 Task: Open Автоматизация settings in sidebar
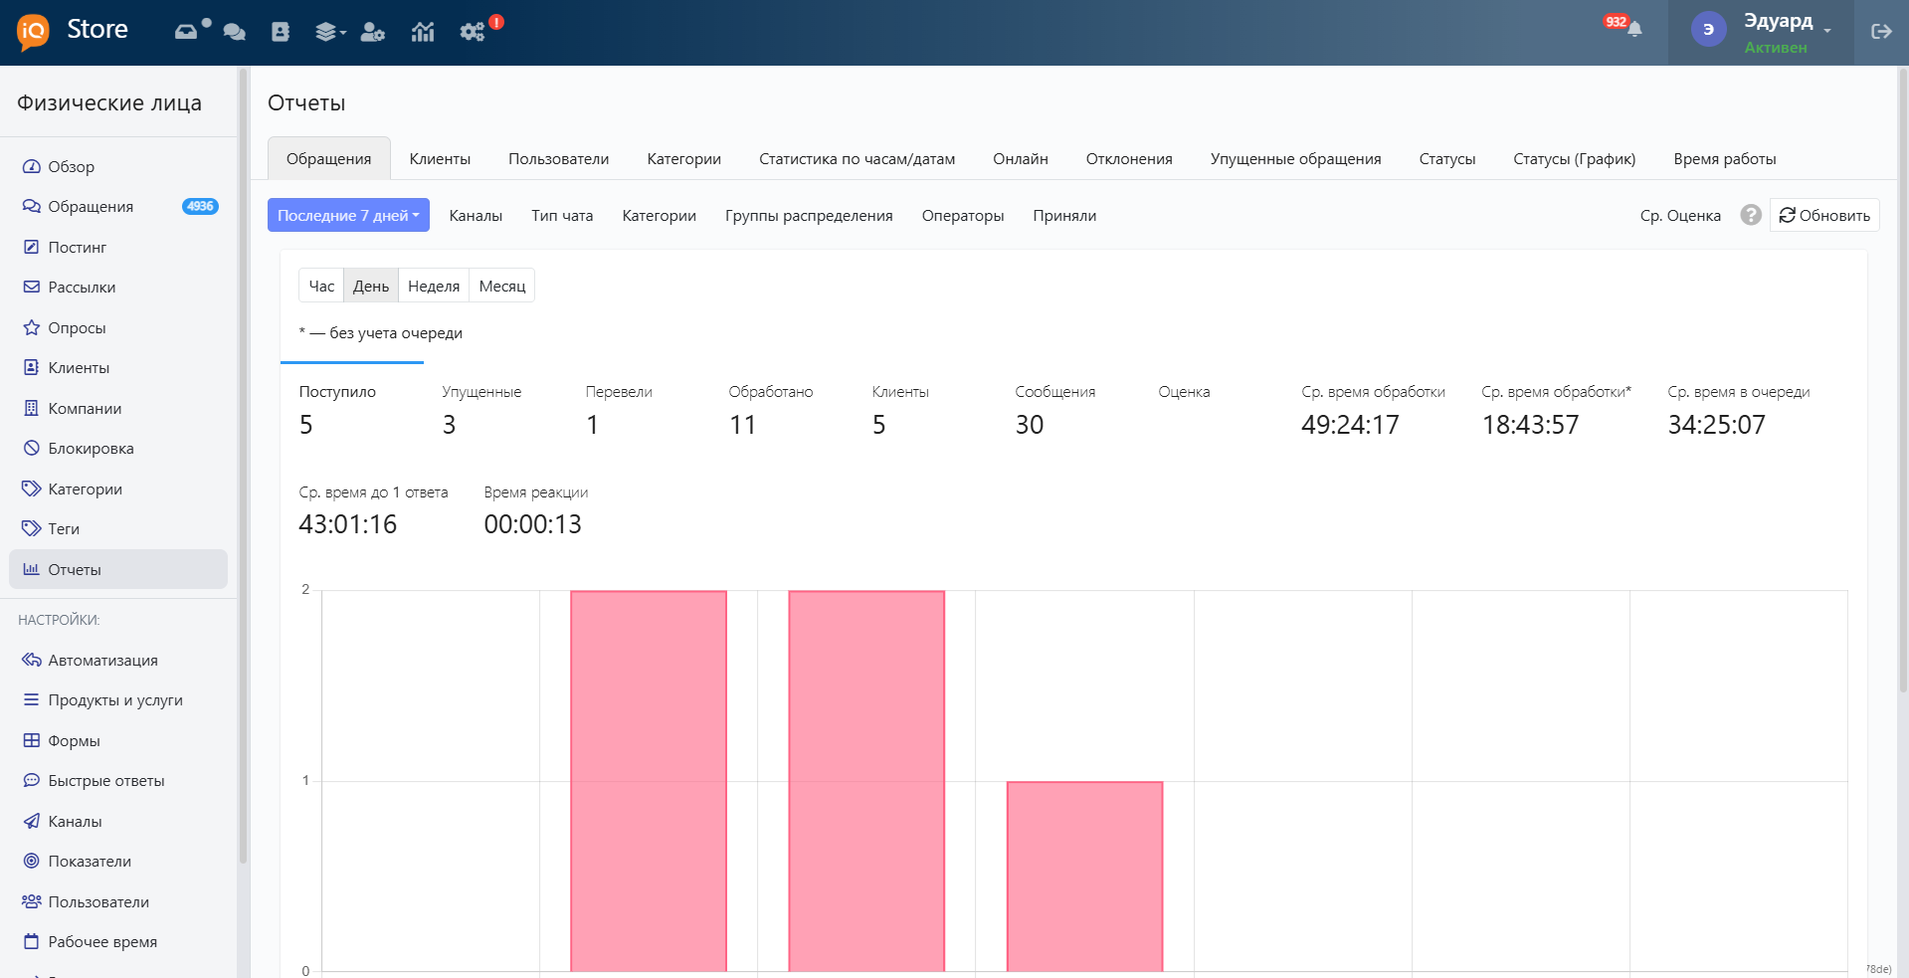point(118,660)
